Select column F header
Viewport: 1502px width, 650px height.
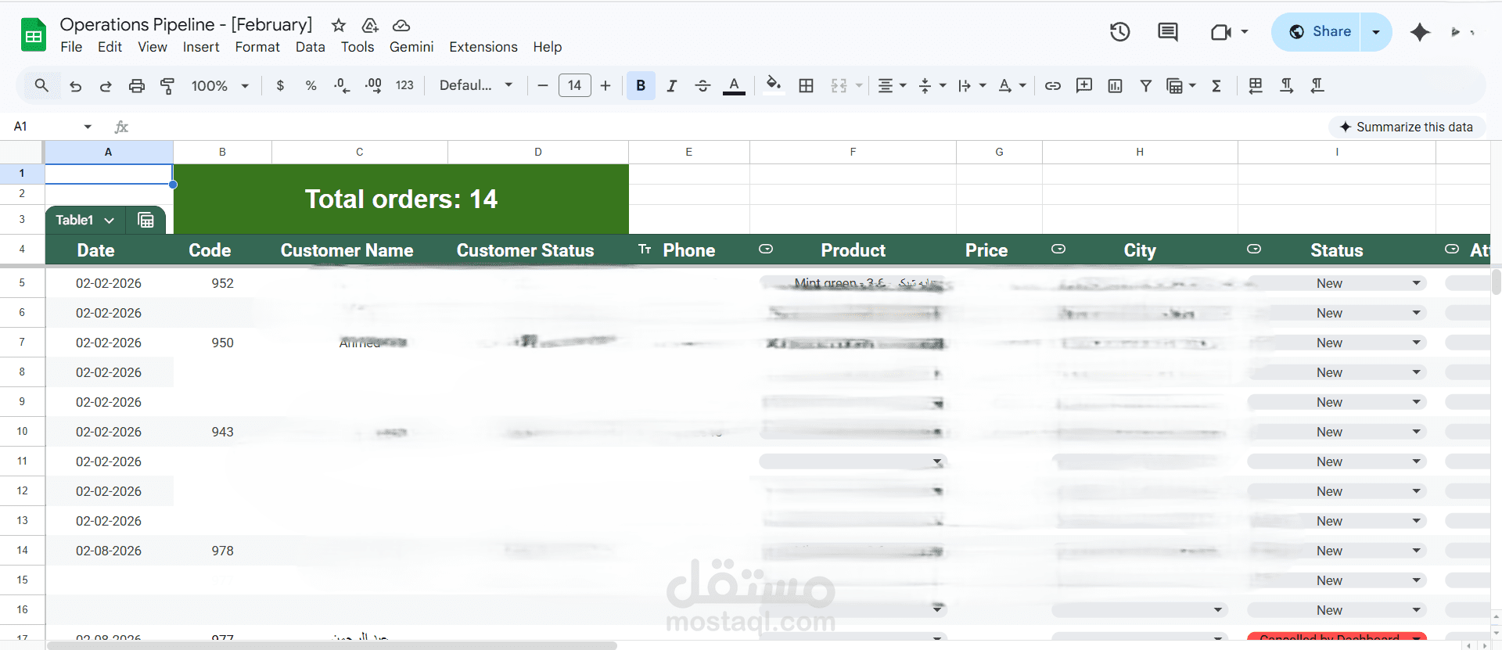[x=853, y=152]
